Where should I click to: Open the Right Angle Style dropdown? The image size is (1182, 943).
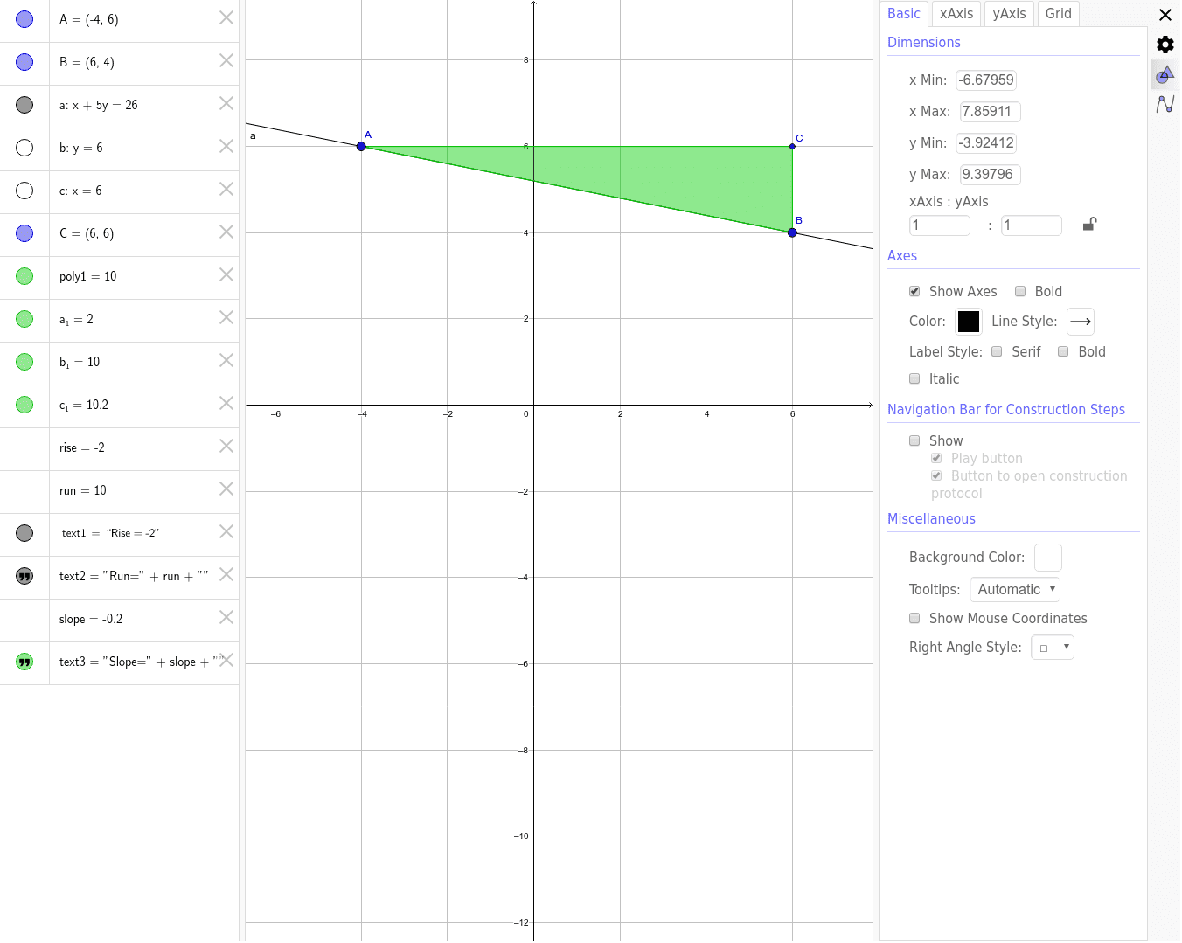[x=1053, y=647]
